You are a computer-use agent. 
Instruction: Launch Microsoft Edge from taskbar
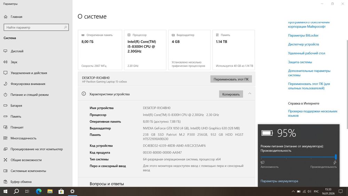39,191
